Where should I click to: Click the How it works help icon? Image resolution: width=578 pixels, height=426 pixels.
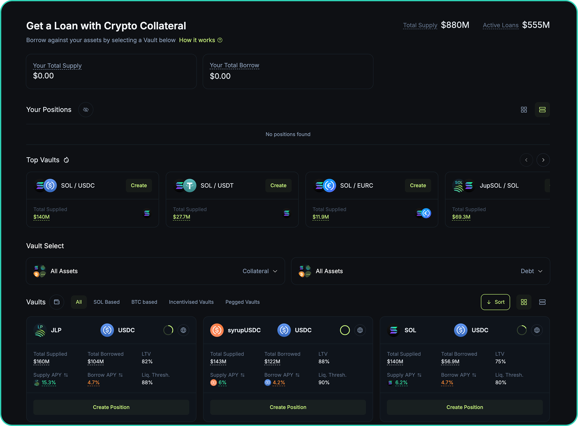(x=220, y=40)
